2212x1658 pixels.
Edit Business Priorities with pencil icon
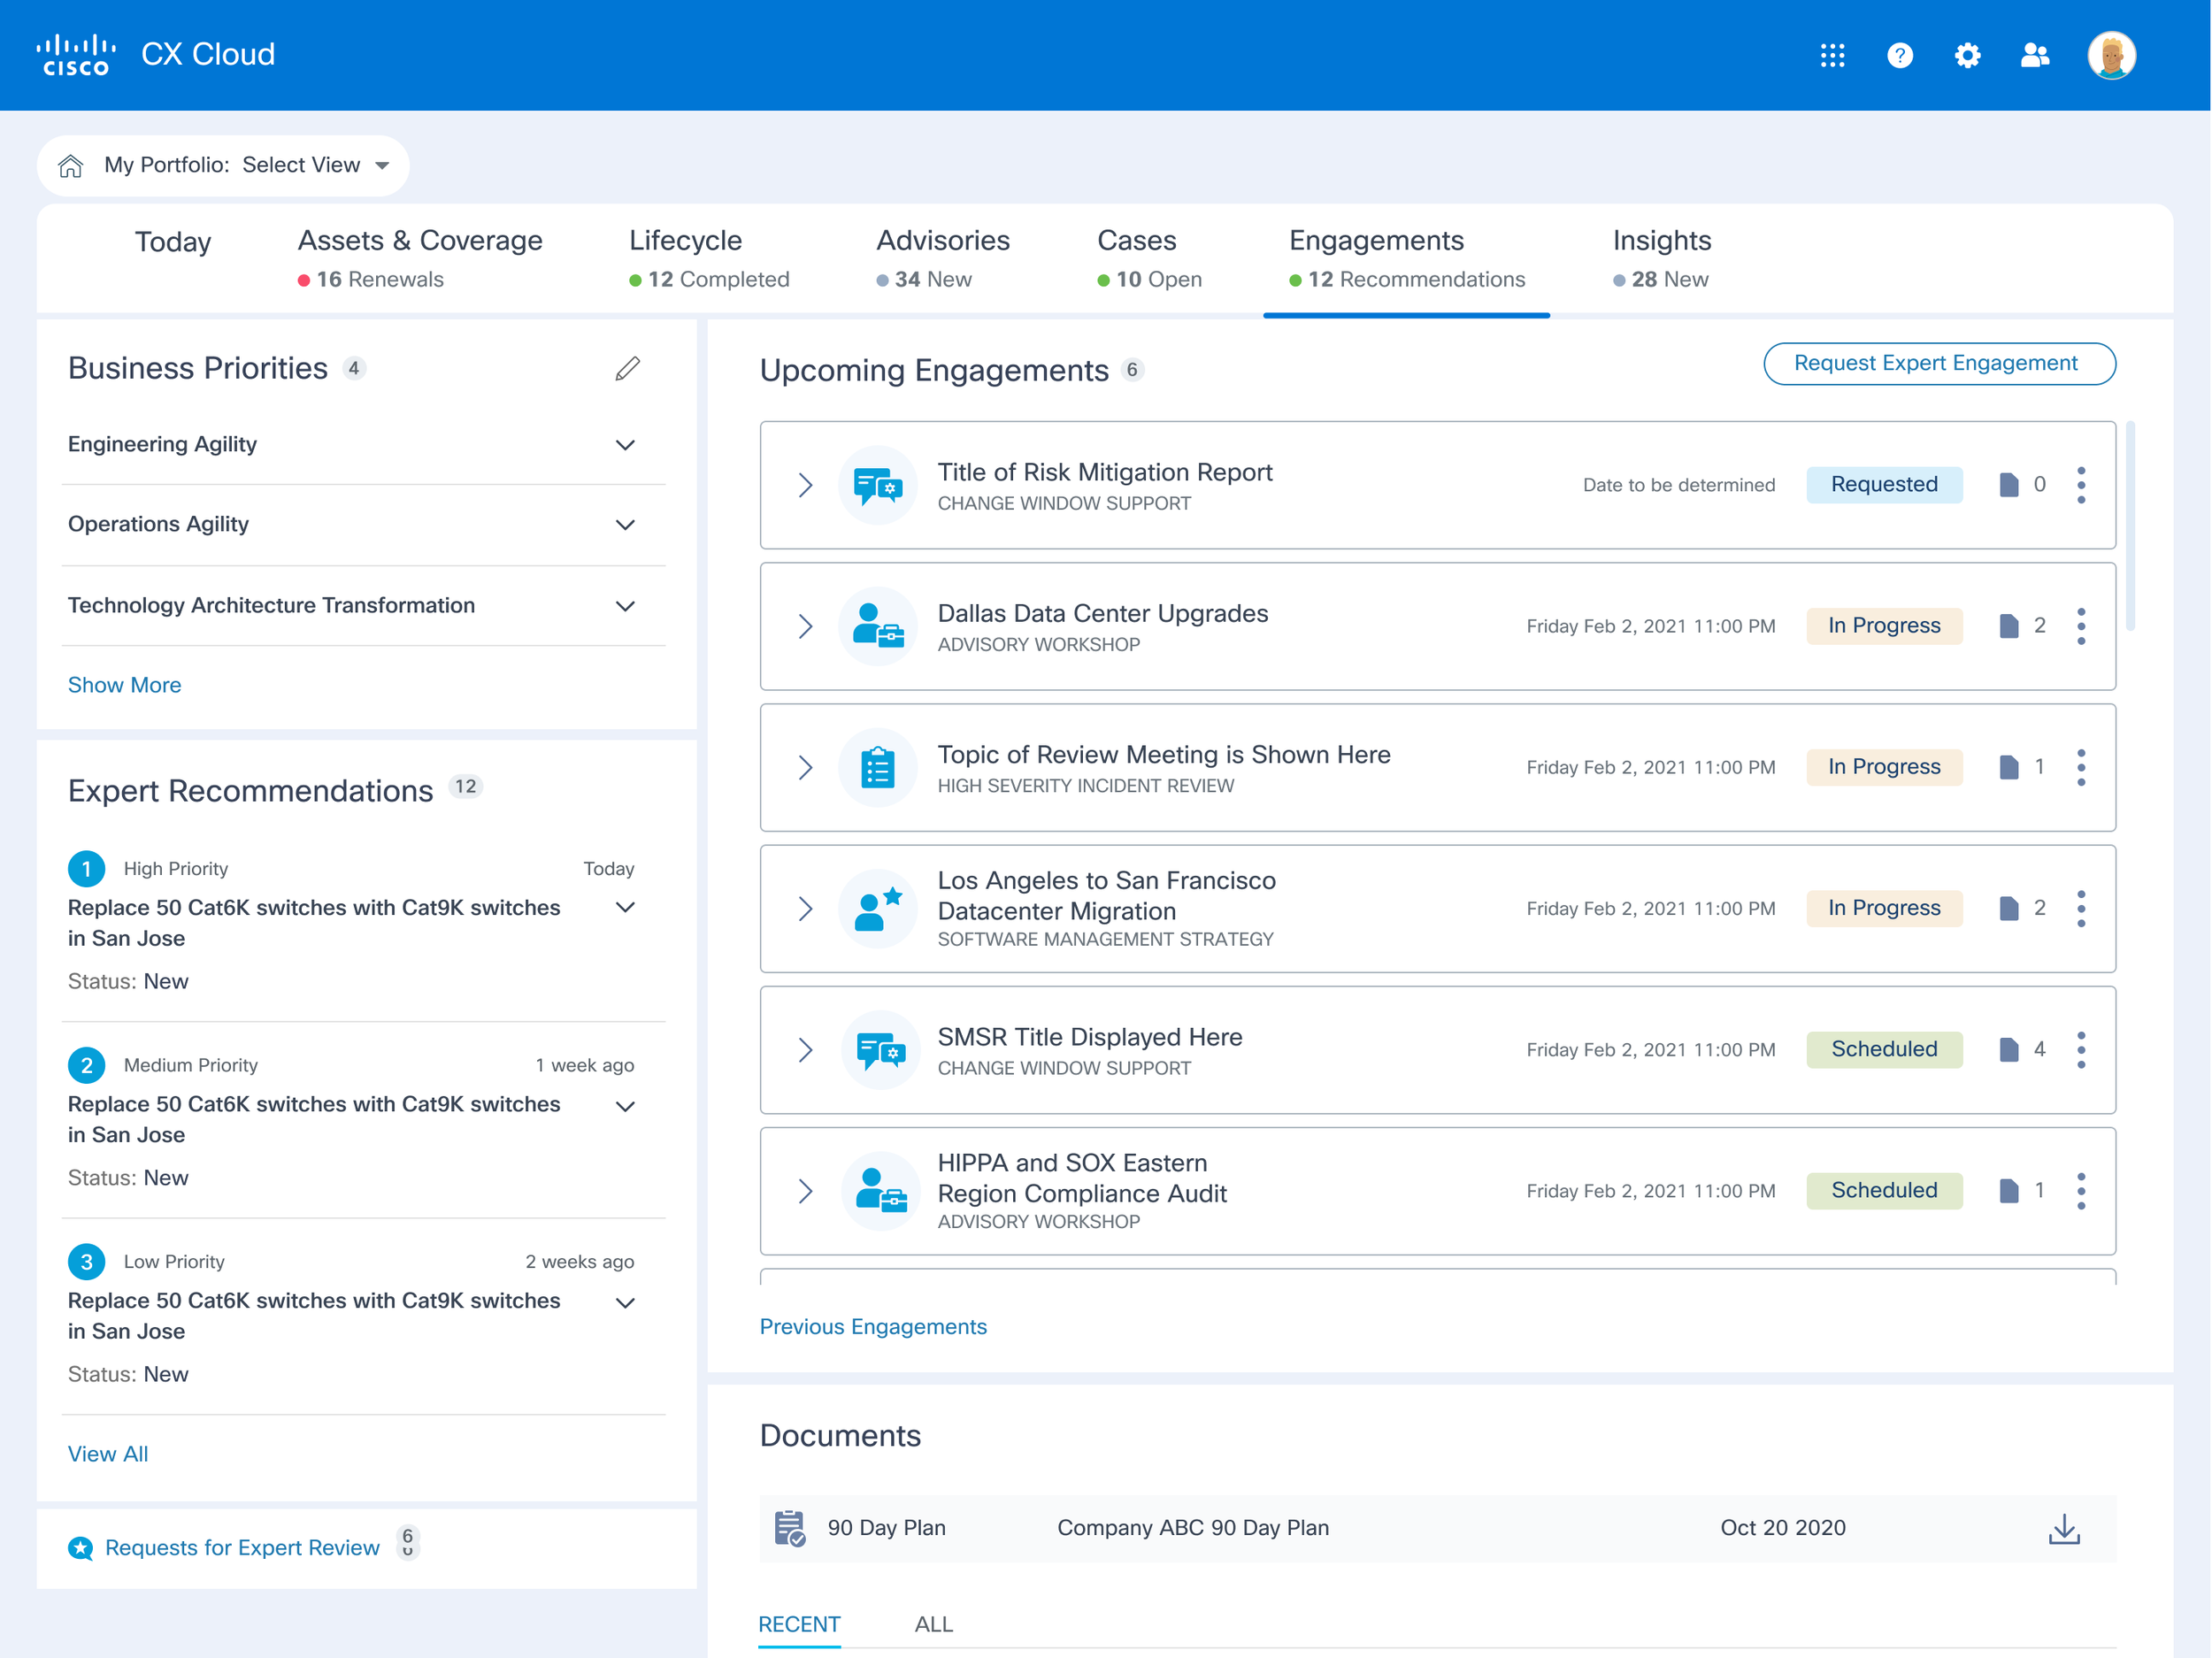[627, 369]
